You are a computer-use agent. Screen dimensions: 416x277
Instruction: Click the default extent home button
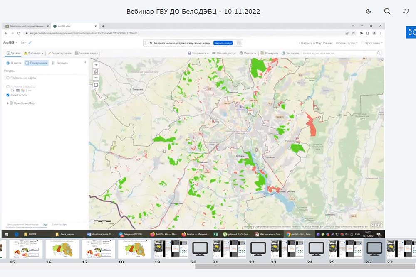tap(96, 71)
